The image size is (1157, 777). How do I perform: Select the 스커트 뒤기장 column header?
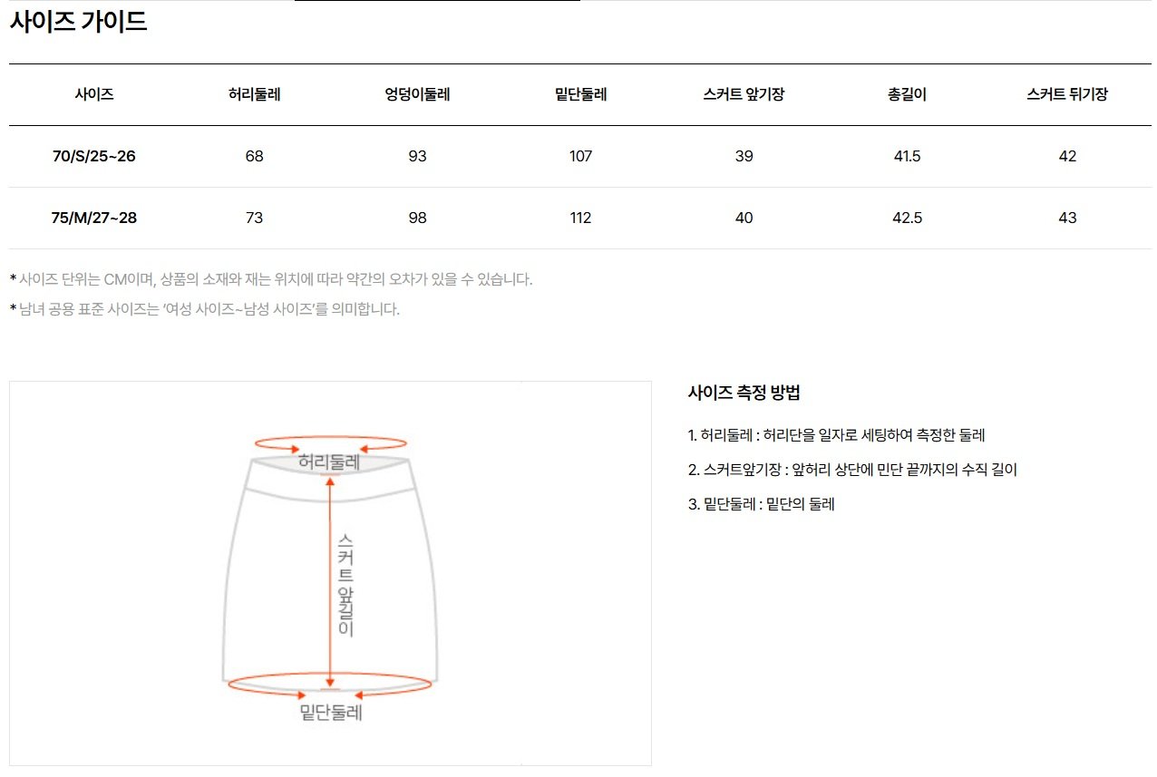click(x=1067, y=94)
